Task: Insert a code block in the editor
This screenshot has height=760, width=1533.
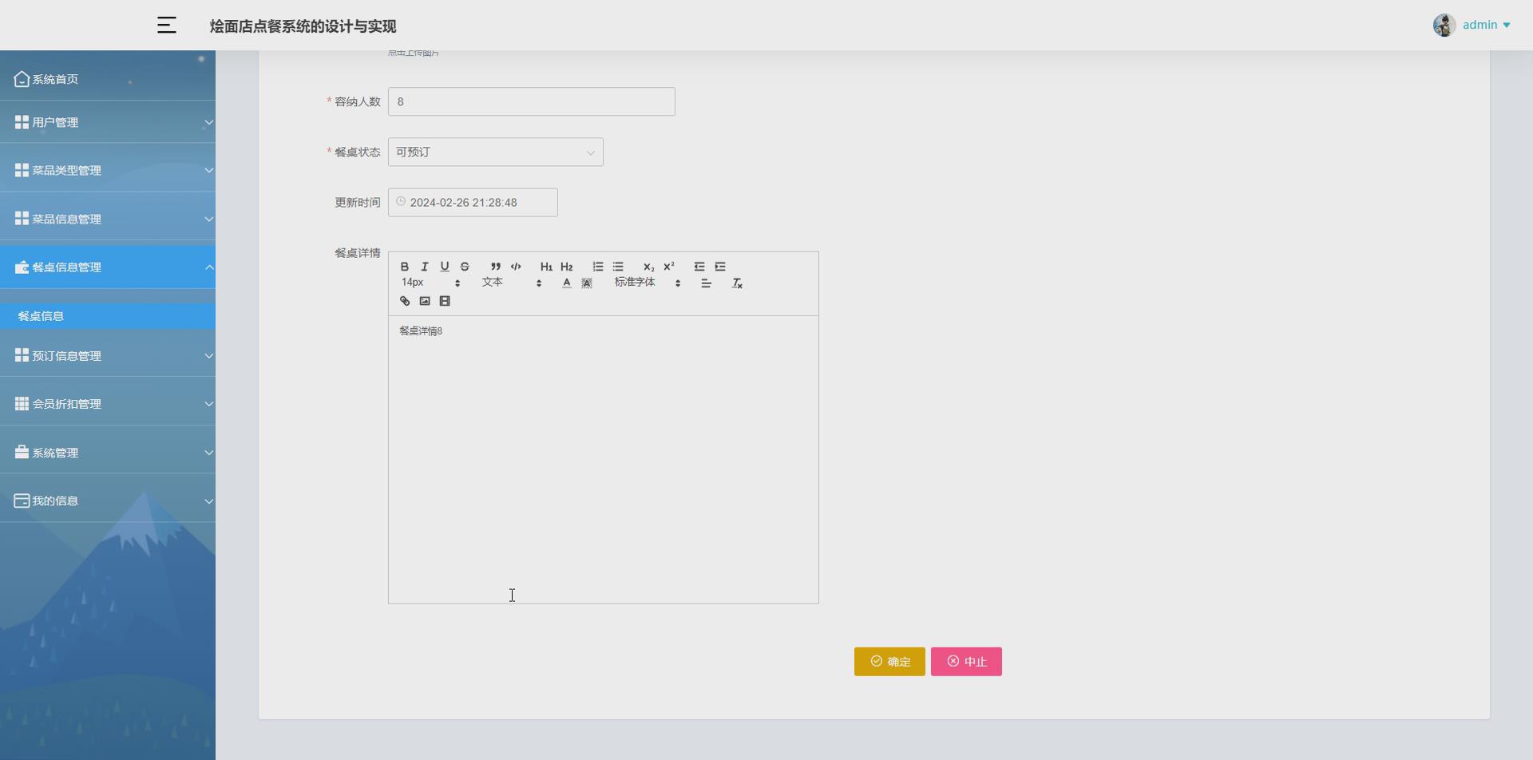Action: 516,267
